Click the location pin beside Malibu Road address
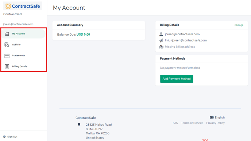The width and height of the screenshot is (251, 141). click(79, 125)
